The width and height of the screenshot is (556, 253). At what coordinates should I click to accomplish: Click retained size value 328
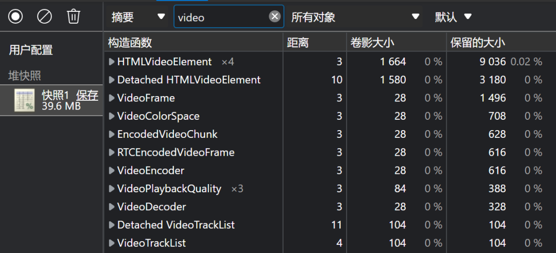point(497,207)
